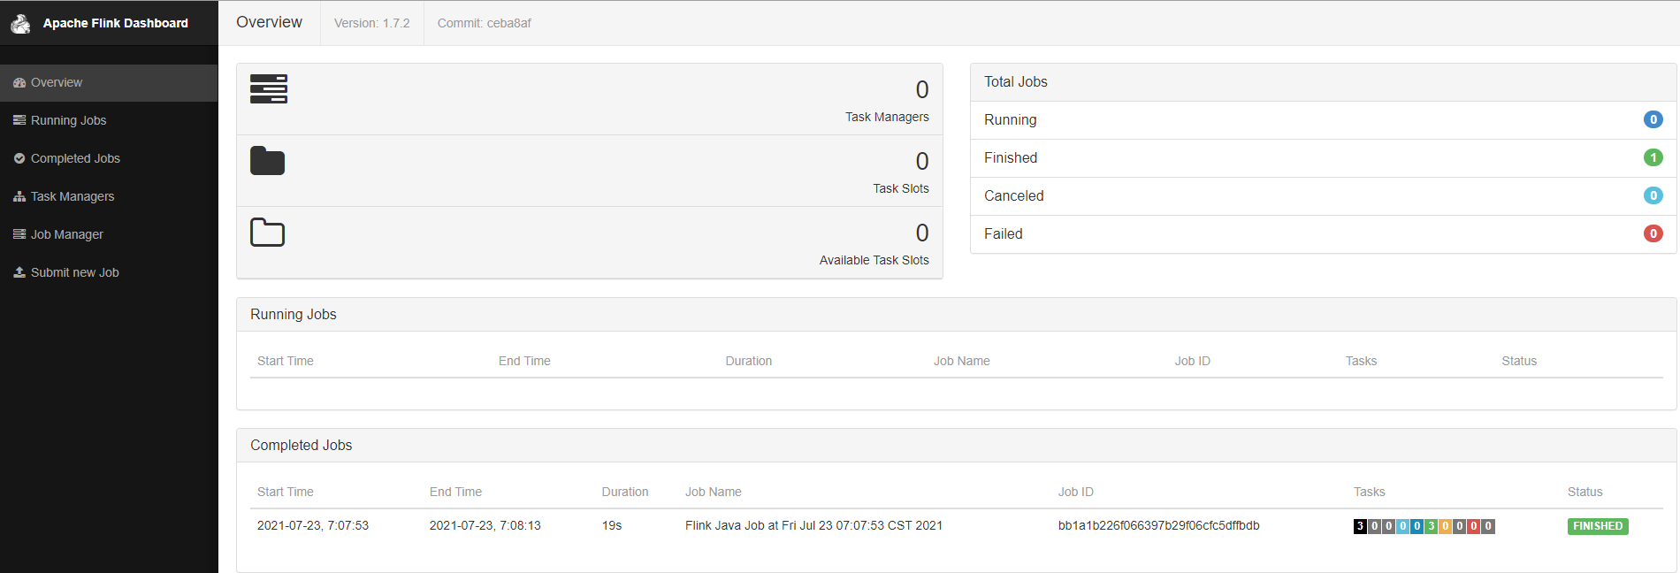Click the Finished row in Total Jobs
The width and height of the screenshot is (1680, 573).
click(x=1323, y=158)
